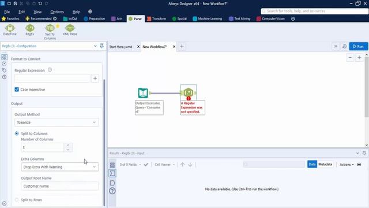Add tool palette category plus icon
The width and height of the screenshot is (369, 208).
click(293, 18)
